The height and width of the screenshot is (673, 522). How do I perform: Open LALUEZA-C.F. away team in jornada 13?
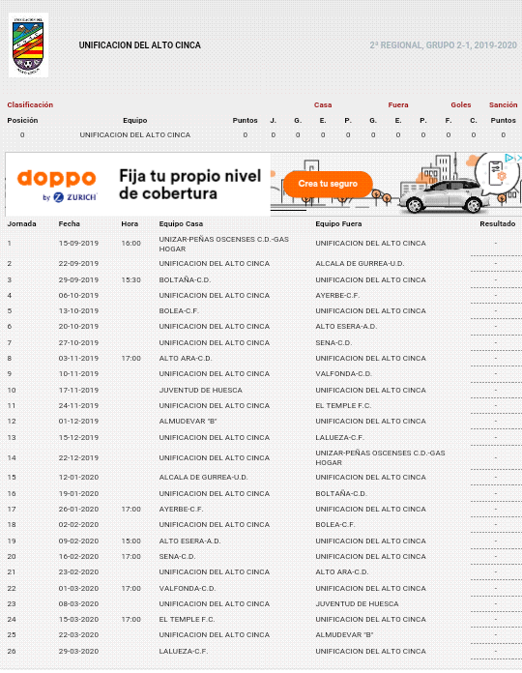(339, 438)
